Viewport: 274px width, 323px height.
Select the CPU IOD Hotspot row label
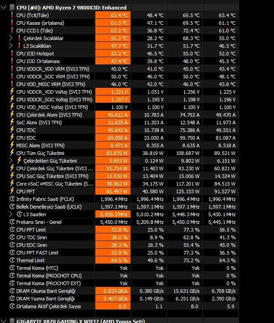[x=35, y=54]
